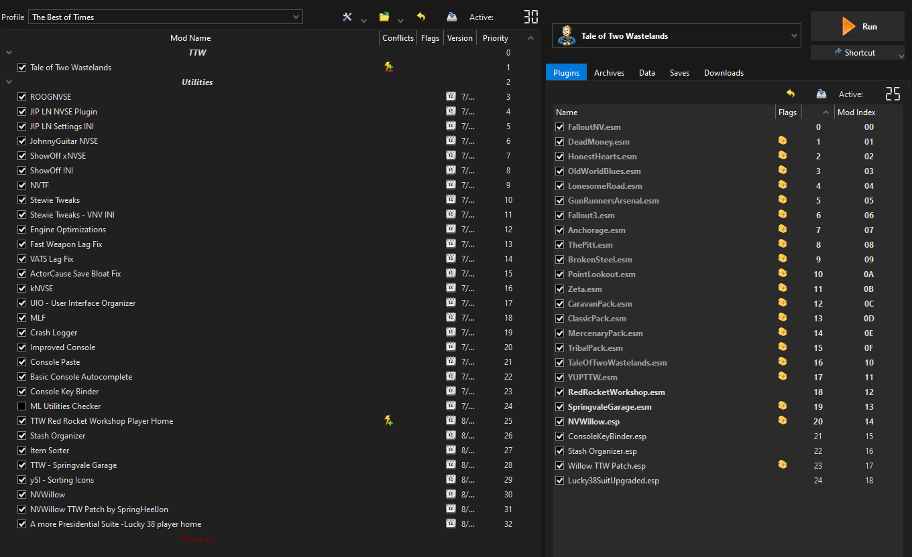912x557 pixels.
Task: Sort mod list by Priority column
Action: 496,38
